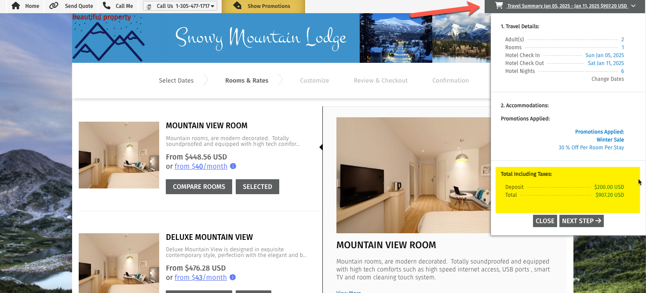The height and width of the screenshot is (293, 646).
Task: Click the Call Me phone icon
Action: coord(106,5)
